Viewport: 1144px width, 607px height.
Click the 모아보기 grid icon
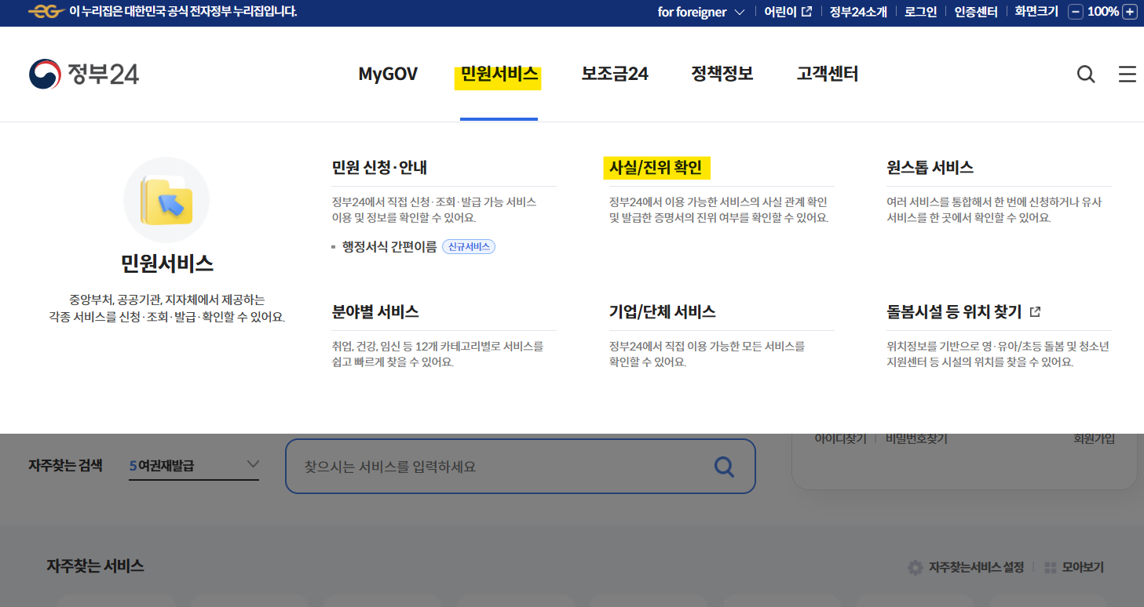coord(1051,568)
